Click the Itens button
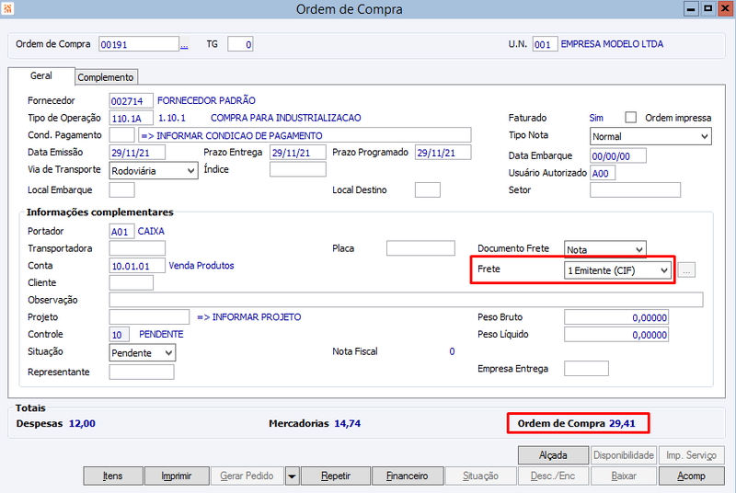This screenshot has height=493, width=736. (x=112, y=476)
